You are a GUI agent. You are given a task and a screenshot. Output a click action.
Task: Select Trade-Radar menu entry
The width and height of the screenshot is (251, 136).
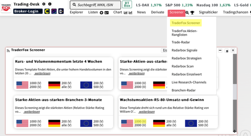click(x=181, y=42)
